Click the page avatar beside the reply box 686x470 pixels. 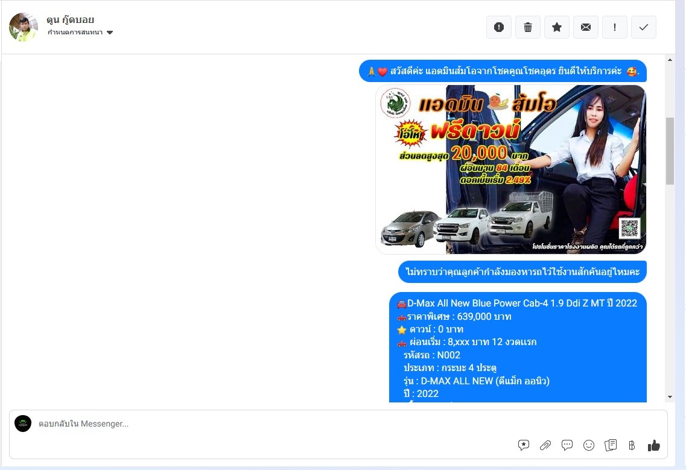(x=23, y=424)
